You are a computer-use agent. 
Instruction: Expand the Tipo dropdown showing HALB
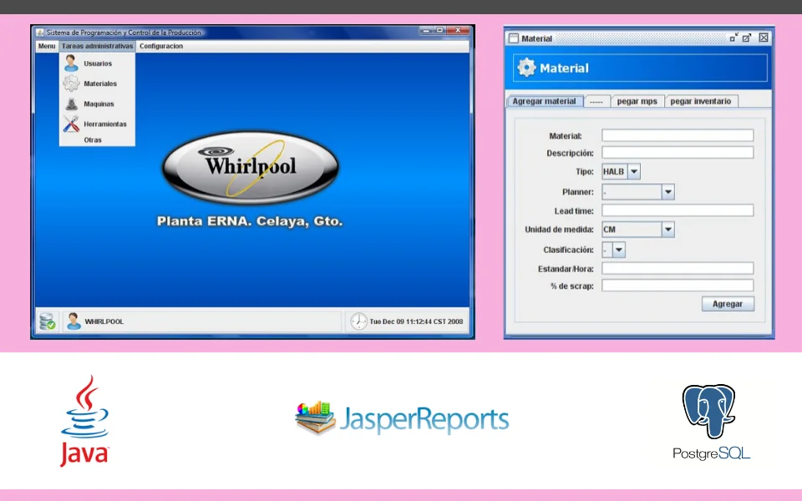pyautogui.click(x=634, y=172)
